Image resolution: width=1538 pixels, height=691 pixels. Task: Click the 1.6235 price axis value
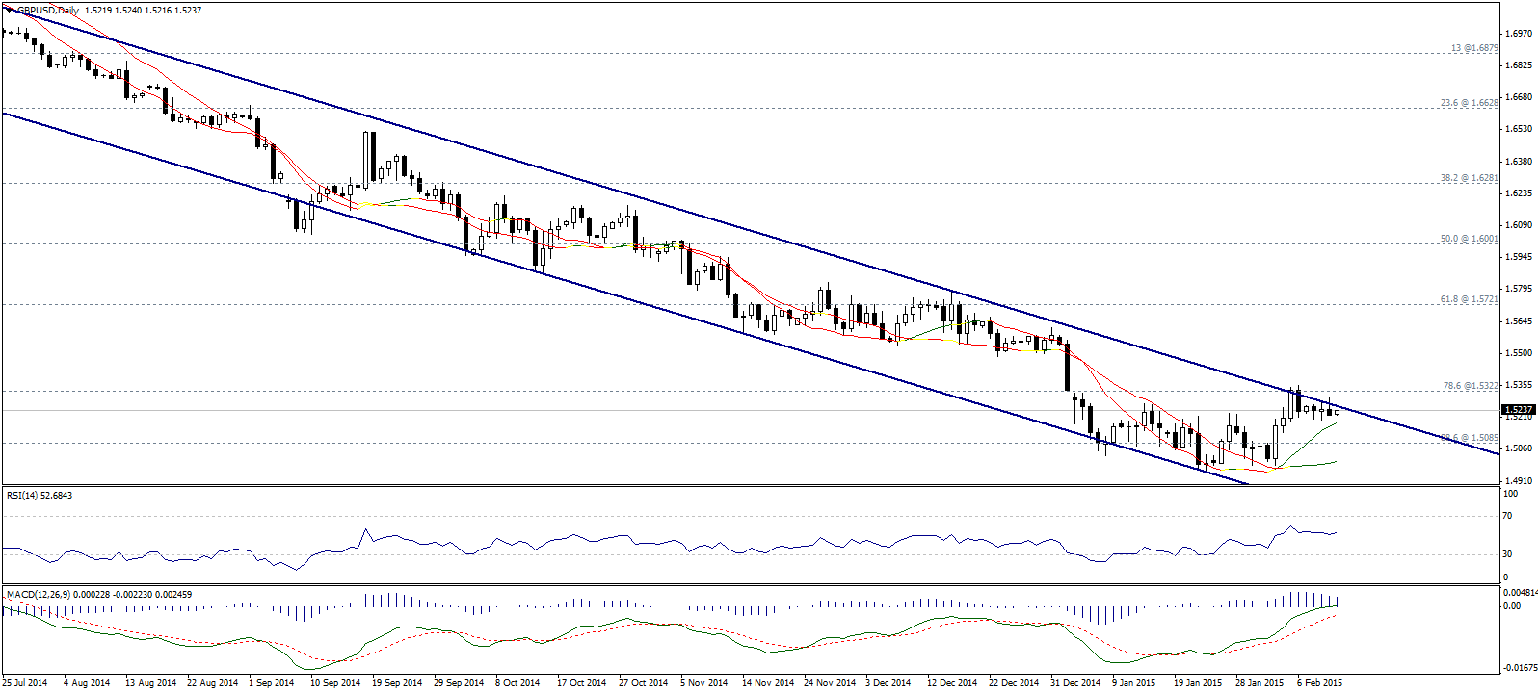click(x=1519, y=193)
